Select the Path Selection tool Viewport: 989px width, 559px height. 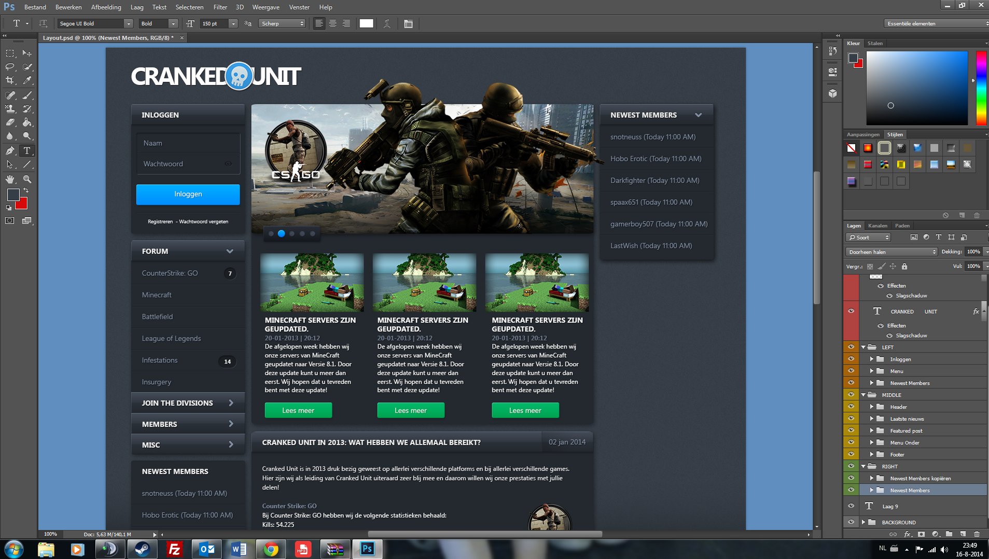tap(10, 164)
